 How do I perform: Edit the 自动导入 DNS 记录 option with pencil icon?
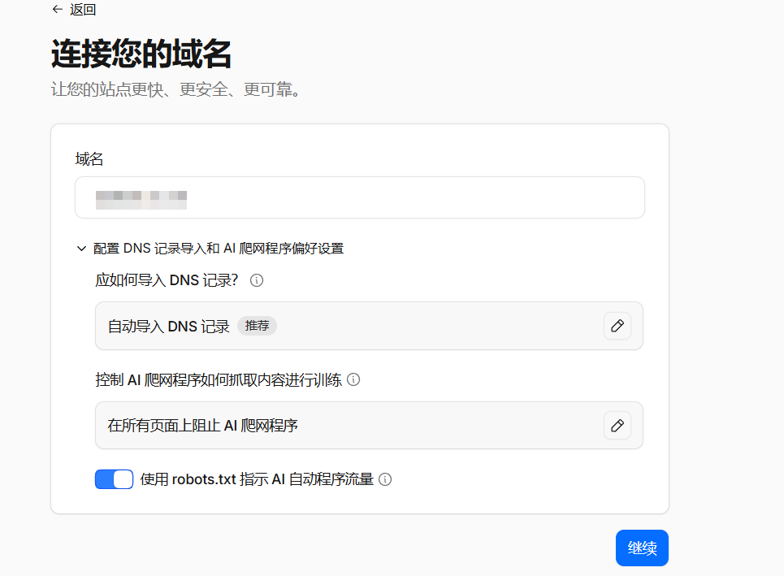[x=617, y=326]
